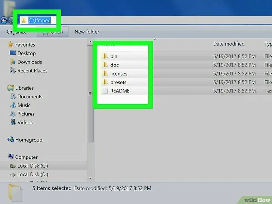272x204 pixels.
Task: Click the doc folder icon
Action: pyautogui.click(x=105, y=65)
